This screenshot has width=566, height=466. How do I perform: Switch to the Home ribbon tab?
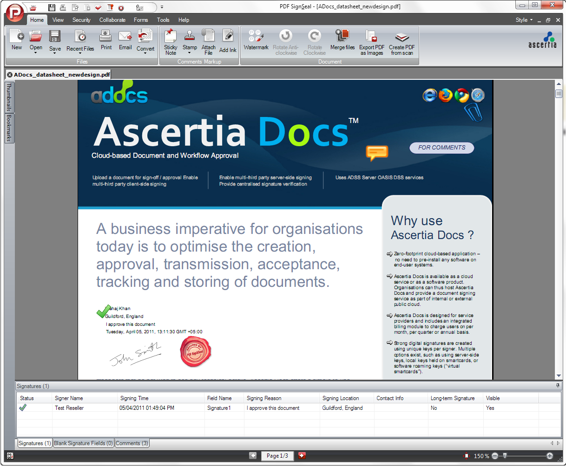tap(37, 20)
